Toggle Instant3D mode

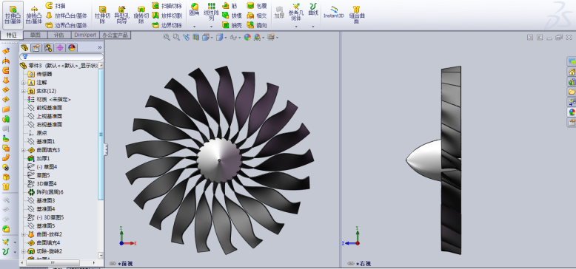click(x=334, y=12)
